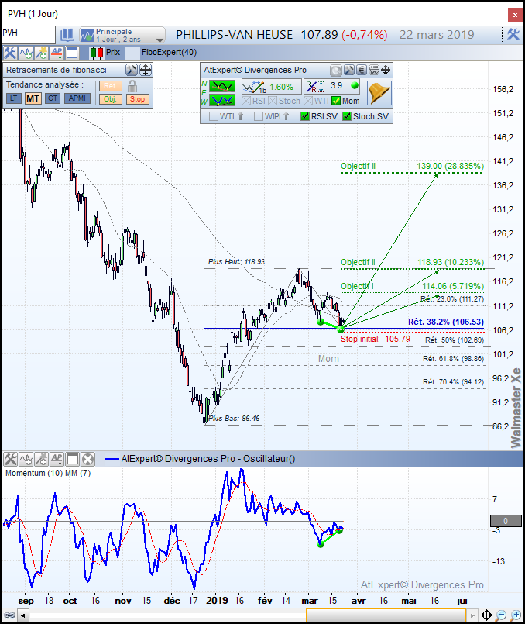This screenshot has height=624, width=525.
Task: Check the WIPI arrow checkbox
Action: click(259, 116)
